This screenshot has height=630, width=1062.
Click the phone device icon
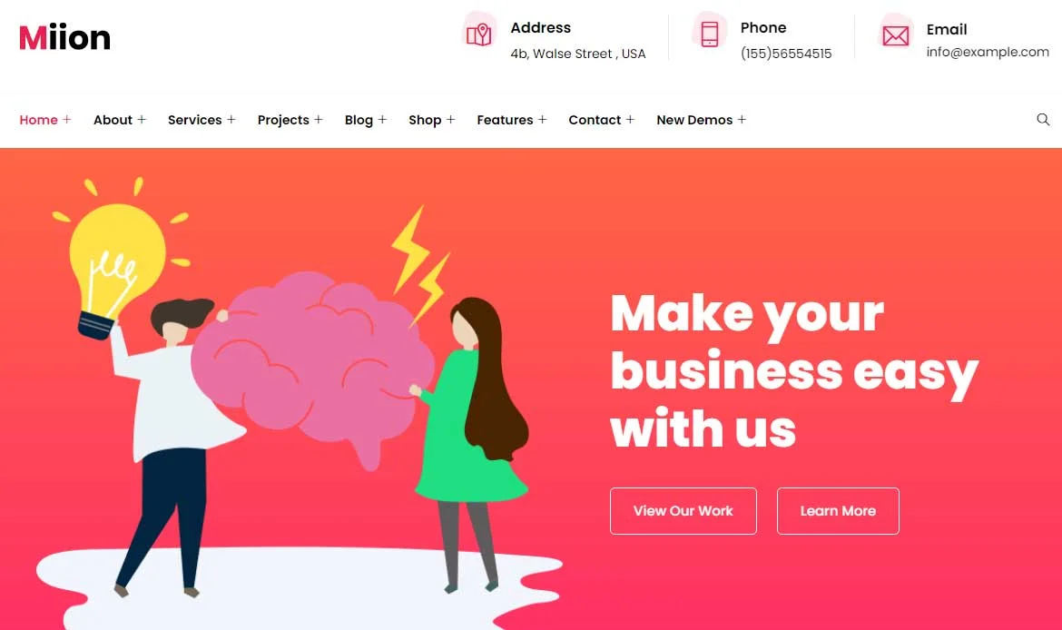pyautogui.click(x=709, y=34)
